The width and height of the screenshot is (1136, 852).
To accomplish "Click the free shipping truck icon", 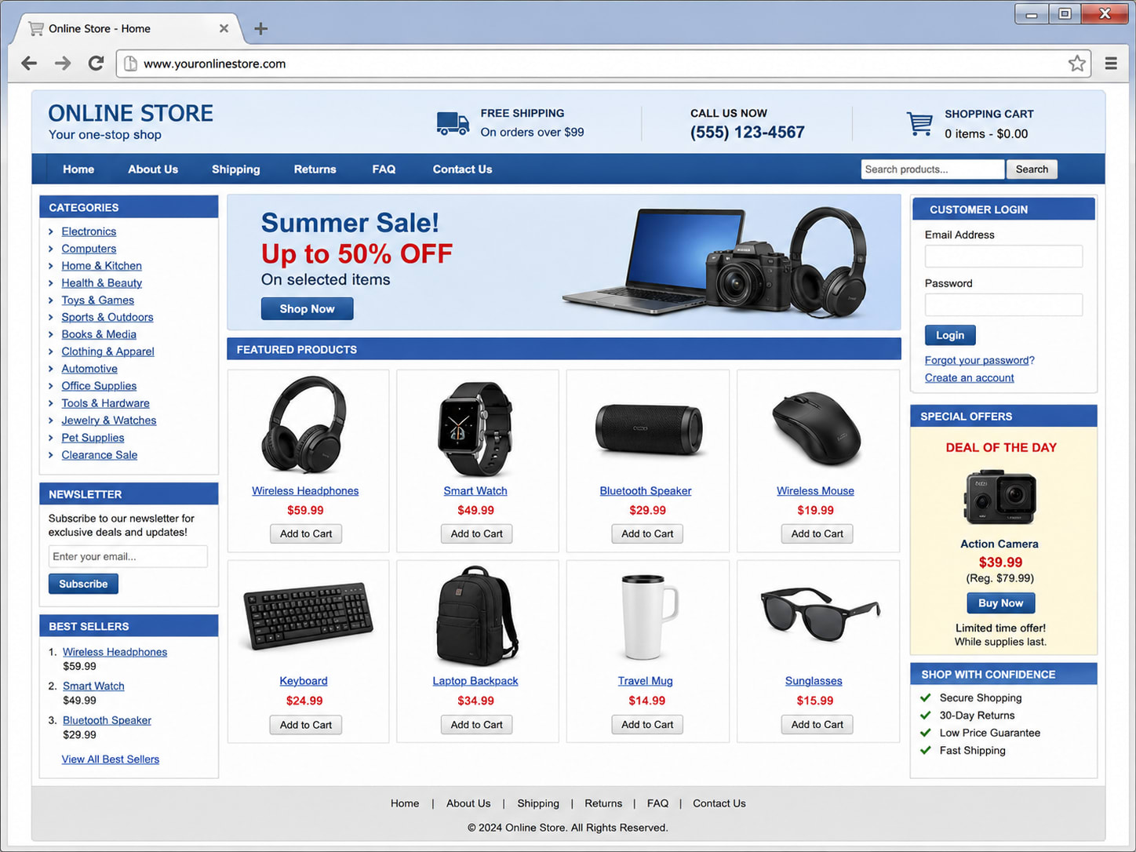I will tap(453, 123).
